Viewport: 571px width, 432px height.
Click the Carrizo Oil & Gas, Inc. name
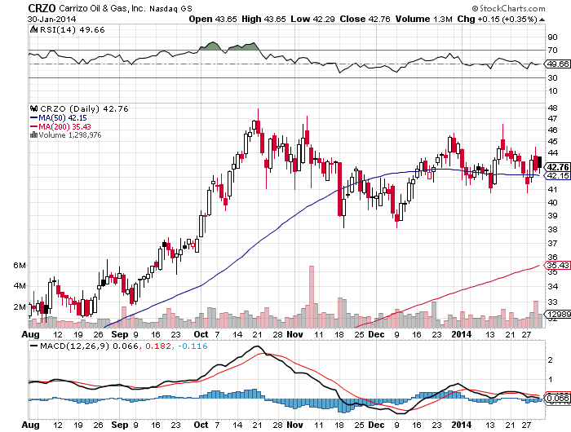click(102, 8)
